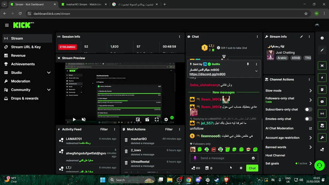
Task: Open the Stream info panel options menu
Action: coord(309,37)
